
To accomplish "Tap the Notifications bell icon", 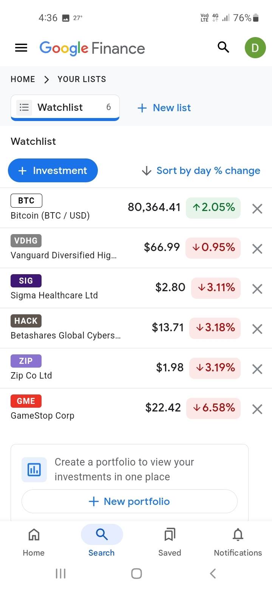I will point(238,535).
